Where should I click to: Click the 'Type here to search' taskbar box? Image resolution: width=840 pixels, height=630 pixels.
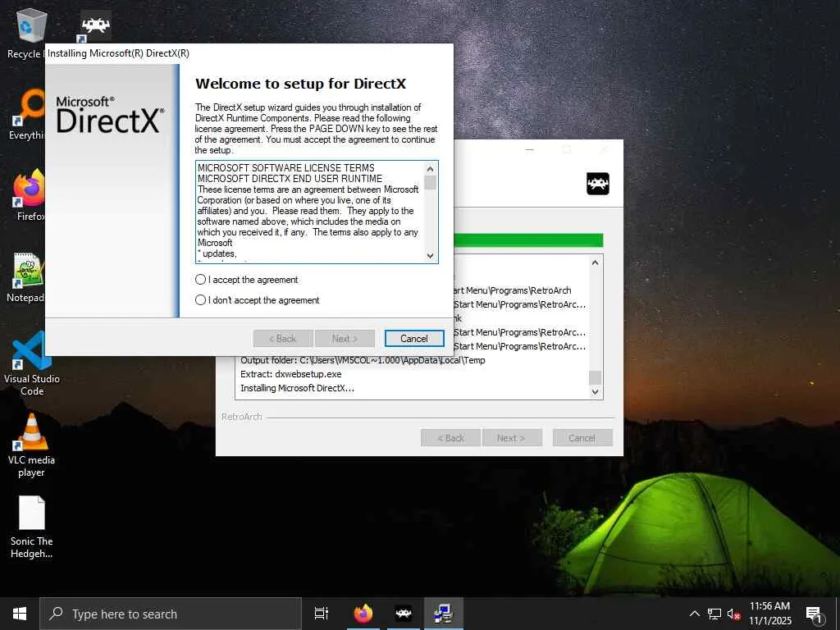pyautogui.click(x=171, y=614)
